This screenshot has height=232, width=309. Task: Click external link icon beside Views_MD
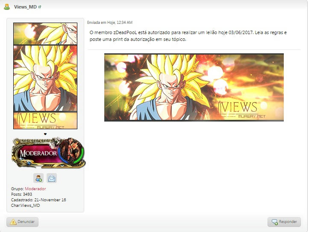coord(40,7)
